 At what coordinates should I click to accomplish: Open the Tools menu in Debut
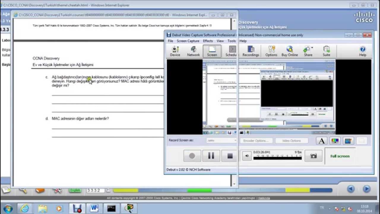click(x=232, y=41)
